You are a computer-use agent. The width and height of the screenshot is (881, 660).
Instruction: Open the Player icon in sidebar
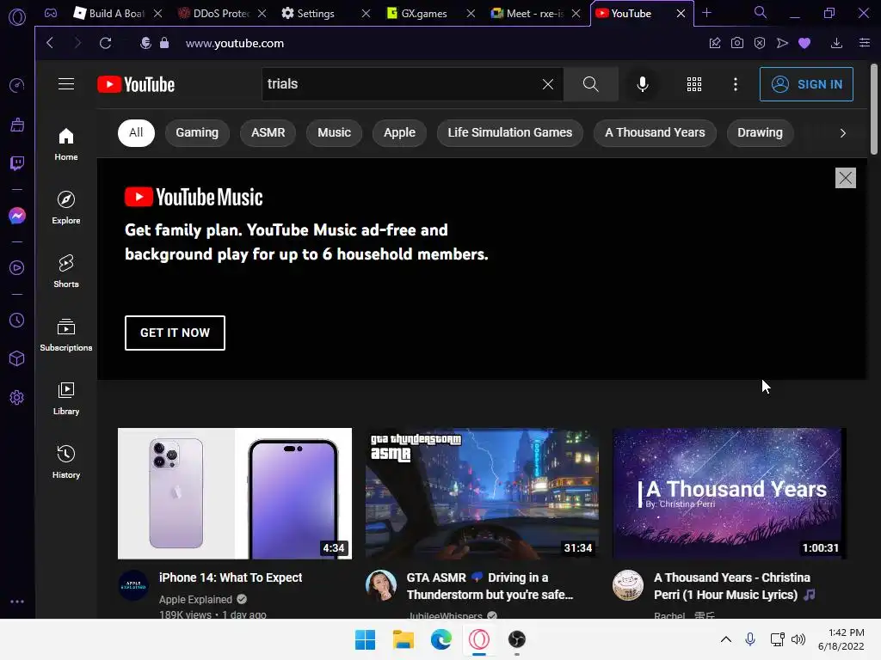pyautogui.click(x=17, y=268)
